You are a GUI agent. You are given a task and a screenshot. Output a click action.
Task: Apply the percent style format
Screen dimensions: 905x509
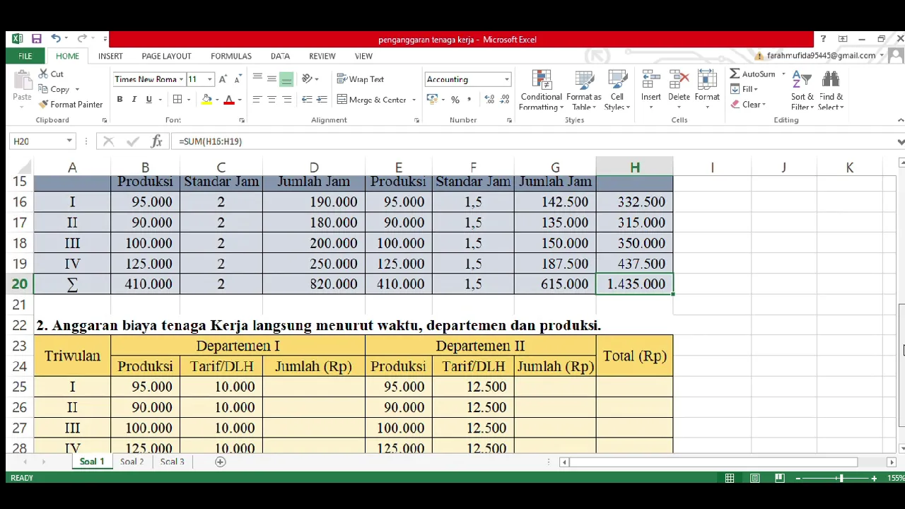click(x=455, y=100)
